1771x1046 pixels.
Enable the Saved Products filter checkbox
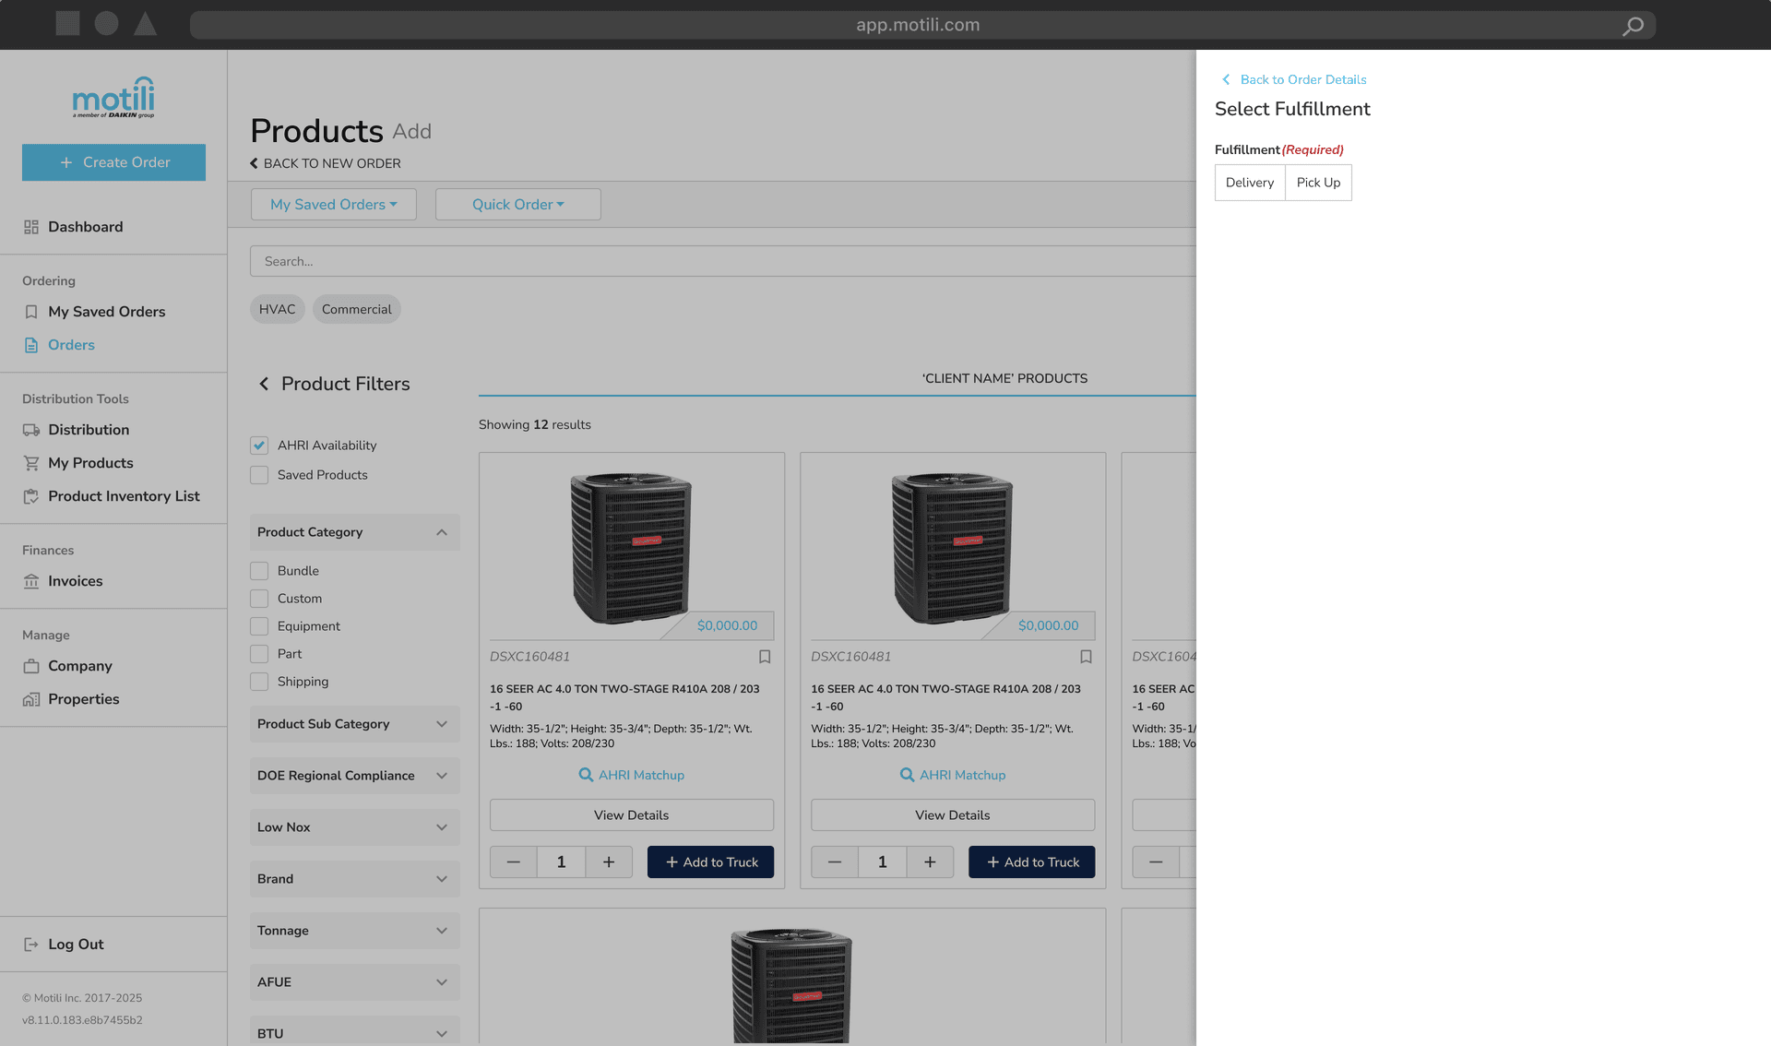(x=259, y=475)
